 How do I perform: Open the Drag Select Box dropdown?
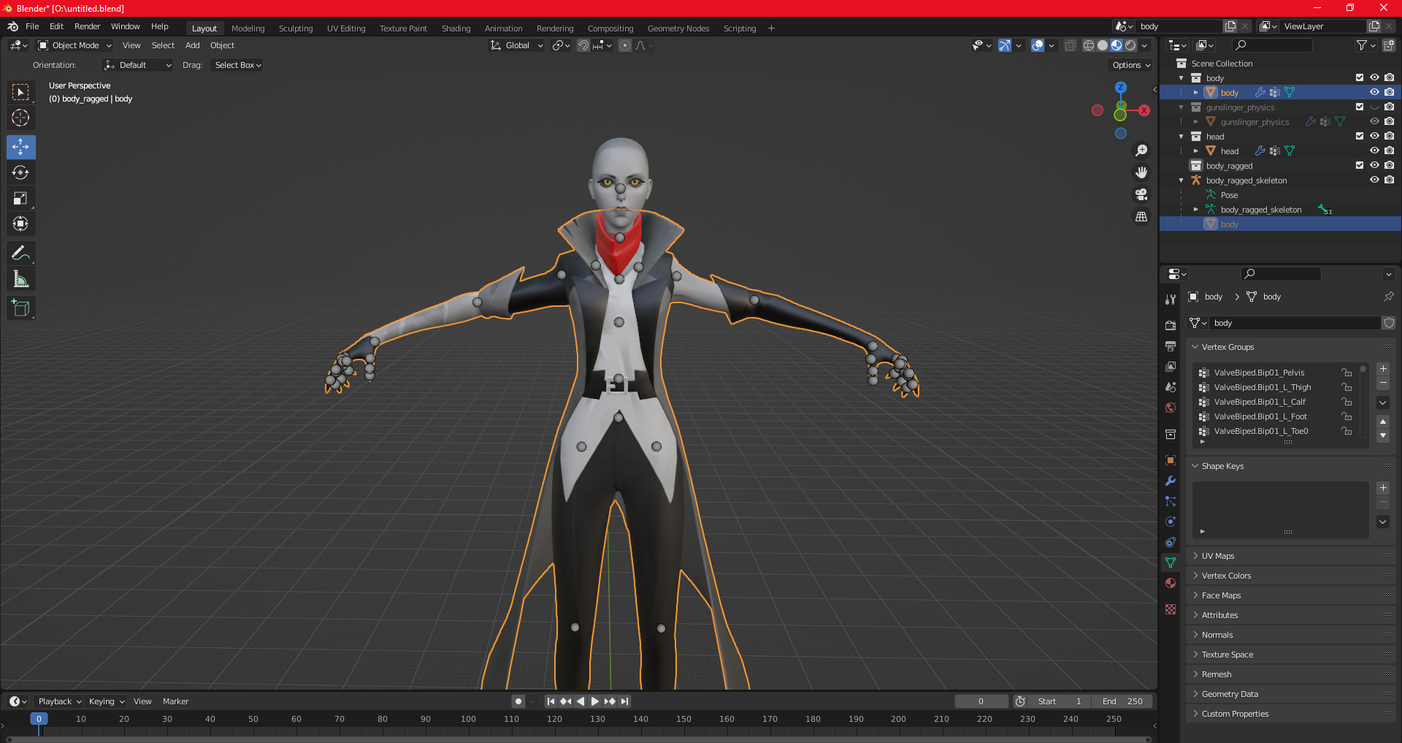pos(237,65)
